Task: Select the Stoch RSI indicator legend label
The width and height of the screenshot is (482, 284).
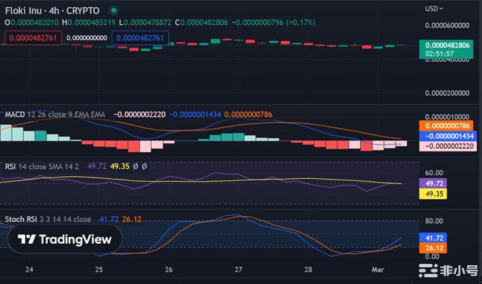Action: click(22, 219)
